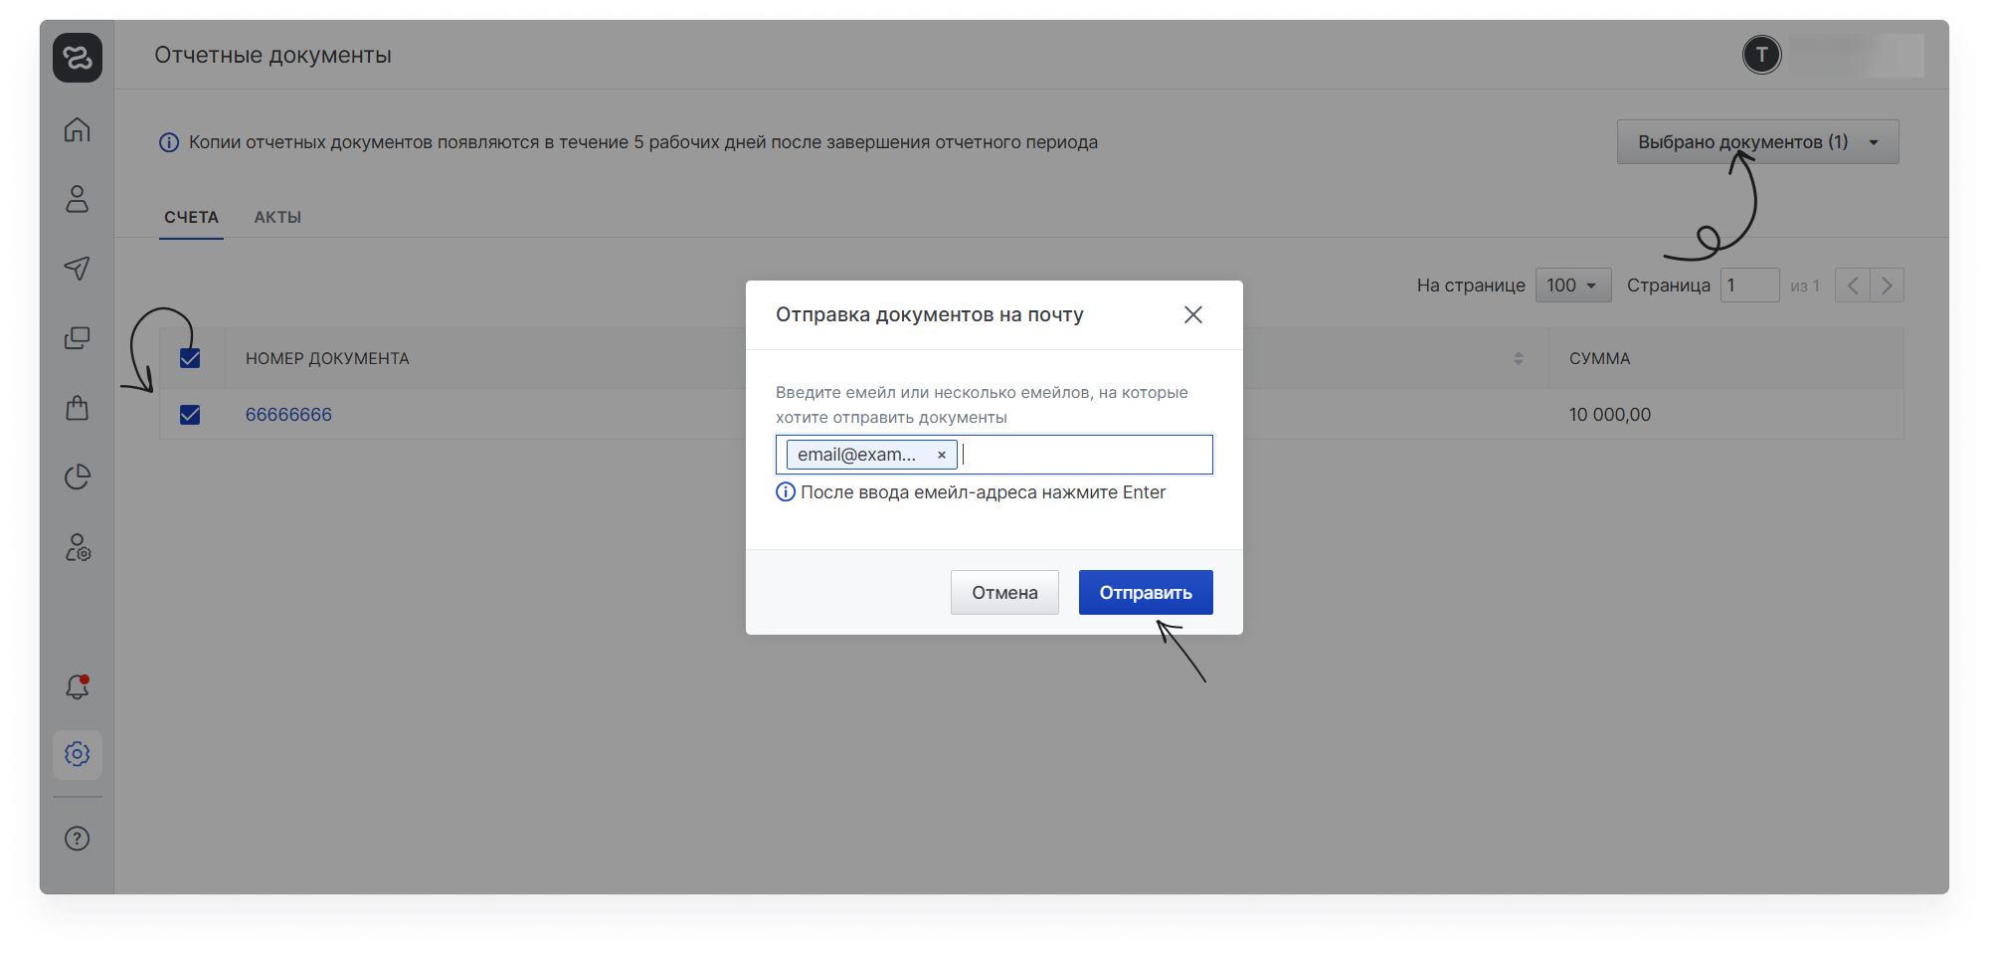1989x954 pixels.
Task: Click the email@exam... tag text
Action: (x=856, y=455)
